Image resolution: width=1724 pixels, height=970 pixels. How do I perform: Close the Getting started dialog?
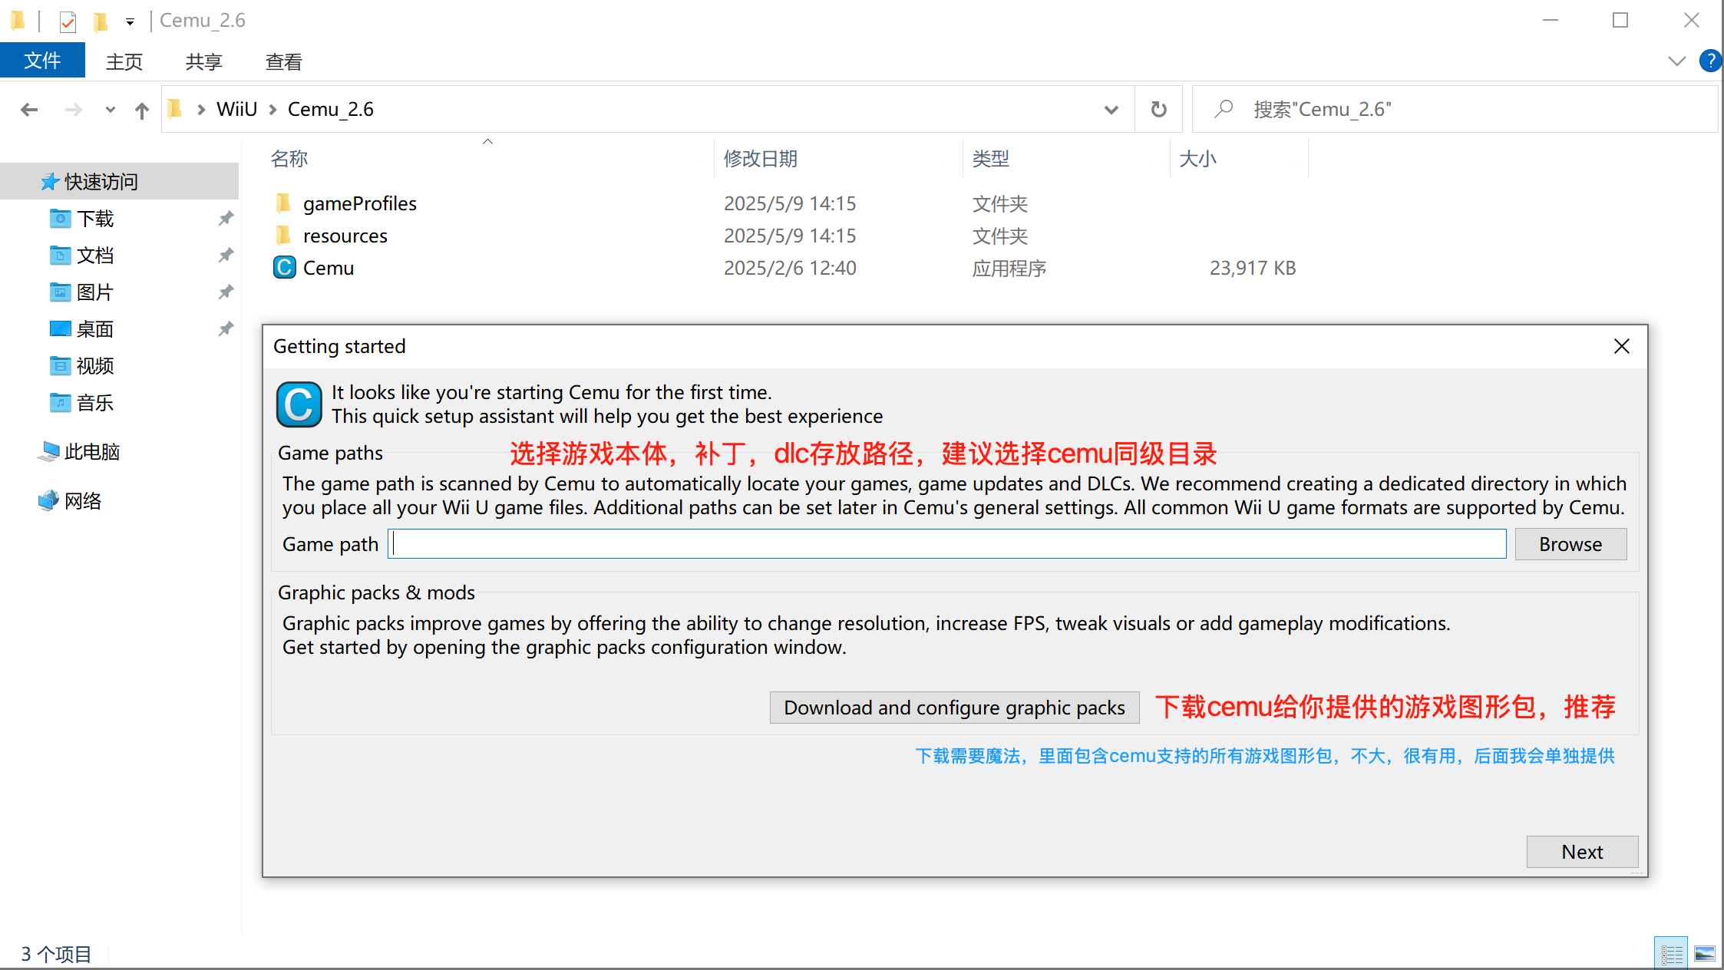1621,347
